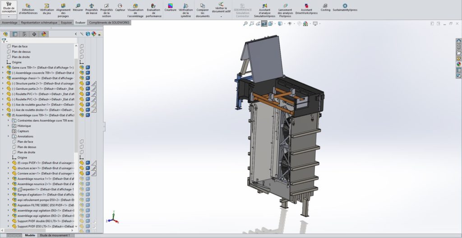Open SustainabilityXpress
This screenshot has width=462, height=238.
click(345, 7)
